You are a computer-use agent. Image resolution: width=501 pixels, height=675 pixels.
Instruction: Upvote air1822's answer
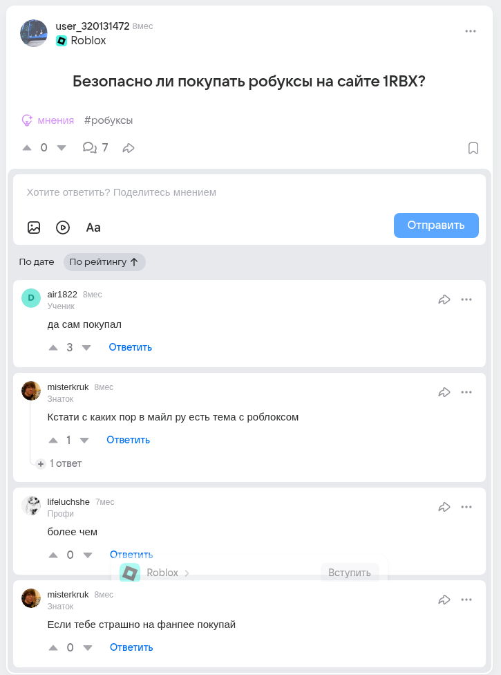(53, 347)
